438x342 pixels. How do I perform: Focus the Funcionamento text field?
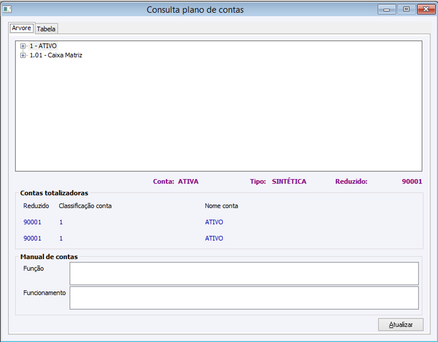(x=244, y=298)
